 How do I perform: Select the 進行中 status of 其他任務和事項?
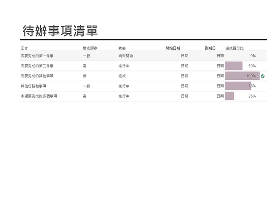tap(124, 86)
